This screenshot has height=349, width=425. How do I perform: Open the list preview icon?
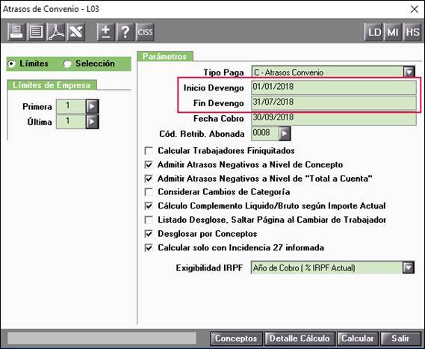[x=37, y=31]
